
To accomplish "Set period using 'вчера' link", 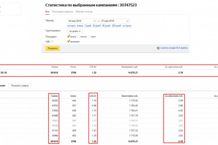I will (80, 26).
